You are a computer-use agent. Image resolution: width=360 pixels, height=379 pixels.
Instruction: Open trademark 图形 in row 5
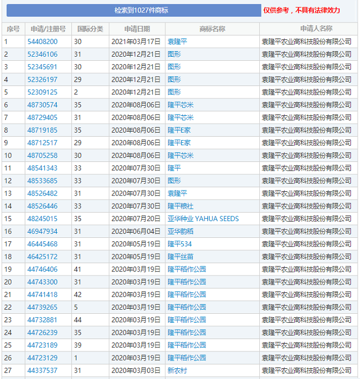click(x=174, y=92)
